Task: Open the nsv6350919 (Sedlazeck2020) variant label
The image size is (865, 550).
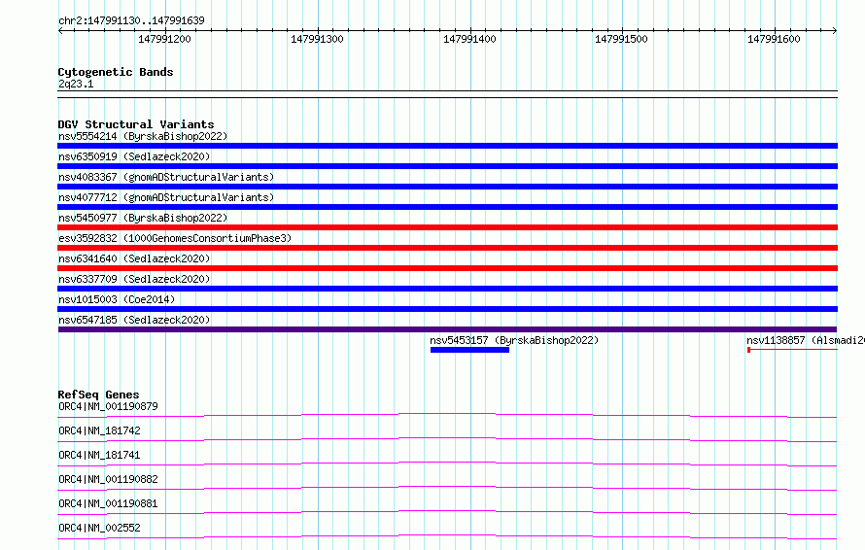Action: (x=134, y=156)
